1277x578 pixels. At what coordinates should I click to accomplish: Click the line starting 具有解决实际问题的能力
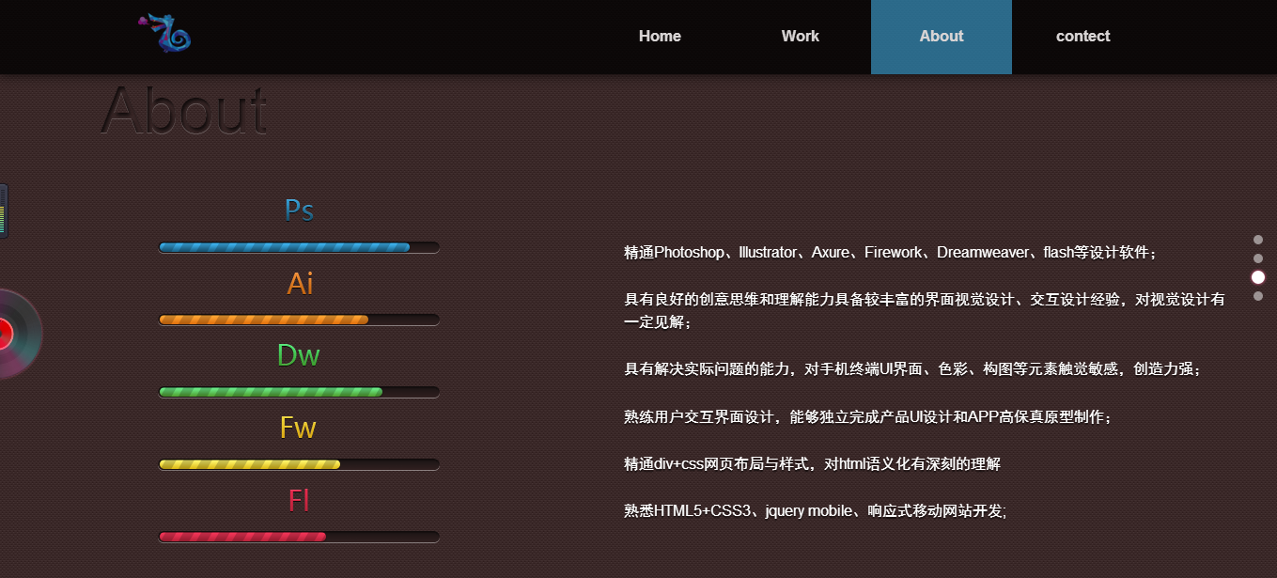912,370
